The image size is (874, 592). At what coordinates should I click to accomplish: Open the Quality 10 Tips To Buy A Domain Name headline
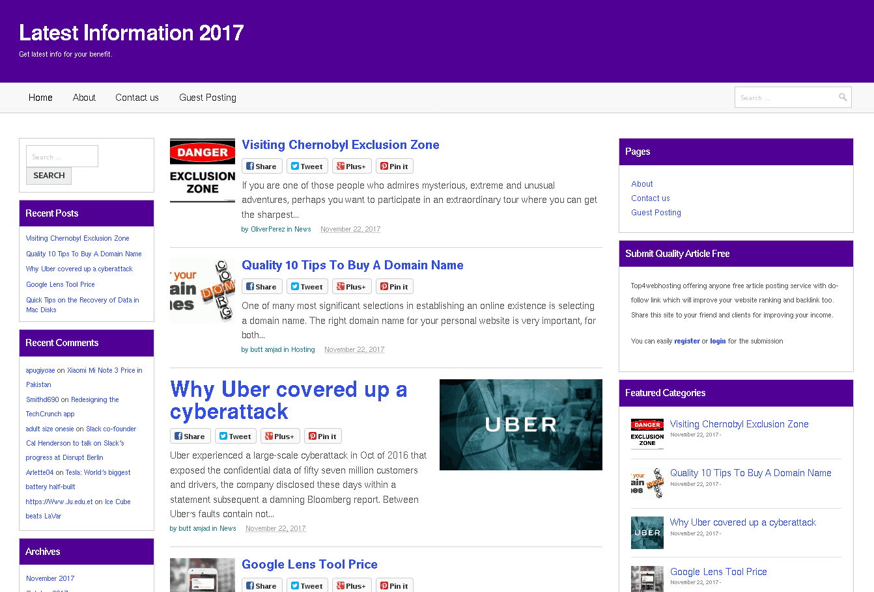coord(352,265)
